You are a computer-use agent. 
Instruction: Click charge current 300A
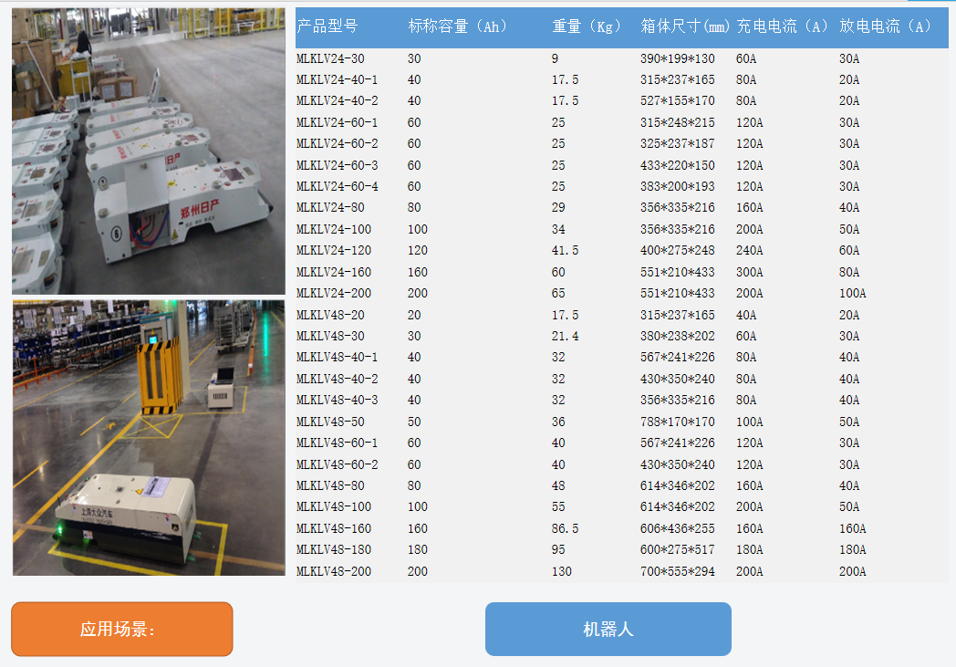tap(749, 272)
